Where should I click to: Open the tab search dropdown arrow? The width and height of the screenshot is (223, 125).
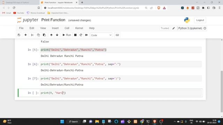click(197, 2)
